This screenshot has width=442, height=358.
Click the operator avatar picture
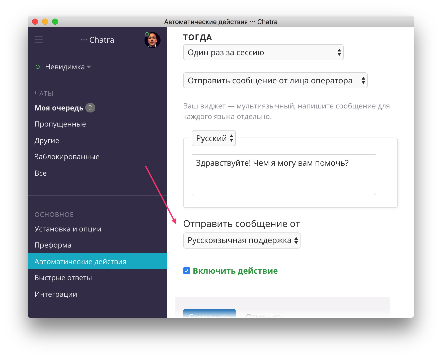pyautogui.click(x=153, y=40)
